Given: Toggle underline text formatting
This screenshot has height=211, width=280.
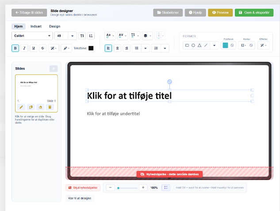Looking at the screenshot, I should pos(33,48).
